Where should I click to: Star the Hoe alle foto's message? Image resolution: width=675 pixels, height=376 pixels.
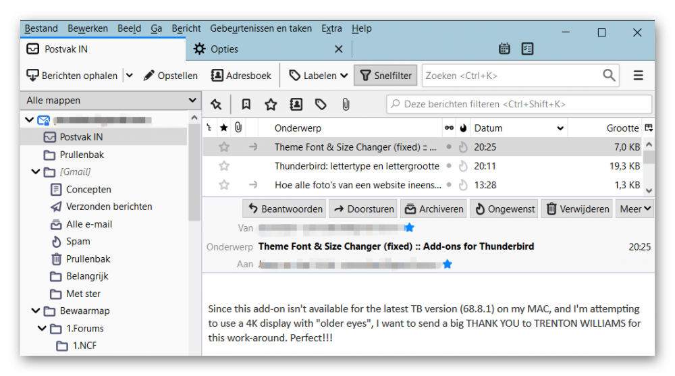[x=224, y=185]
